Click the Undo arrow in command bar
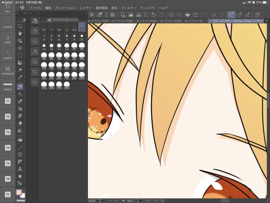The width and height of the screenshot is (270, 203). pos(153,15)
